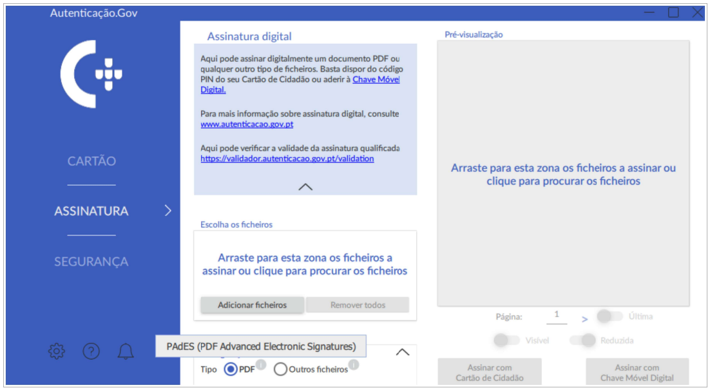
Task: Select the Outros ficheiros radio button
Action: click(x=280, y=369)
